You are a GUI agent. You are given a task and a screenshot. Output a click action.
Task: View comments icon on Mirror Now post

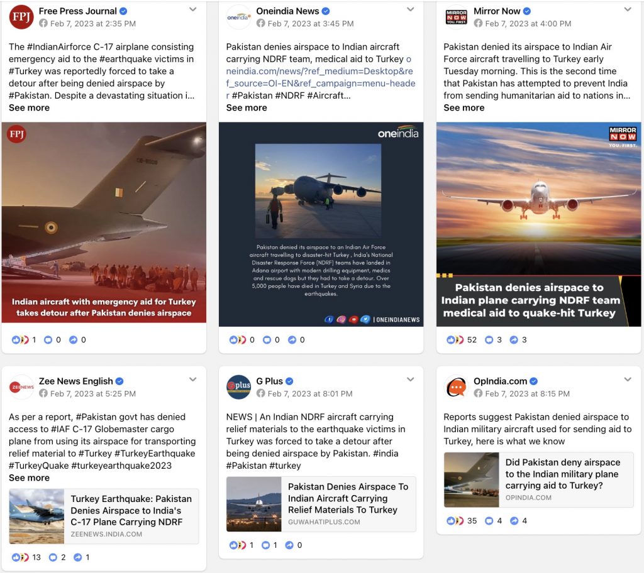(489, 340)
